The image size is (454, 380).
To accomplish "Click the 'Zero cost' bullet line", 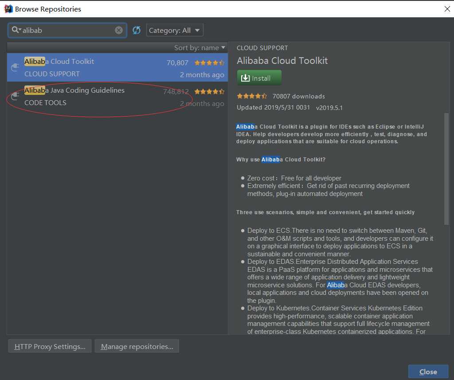I will 294,178.
